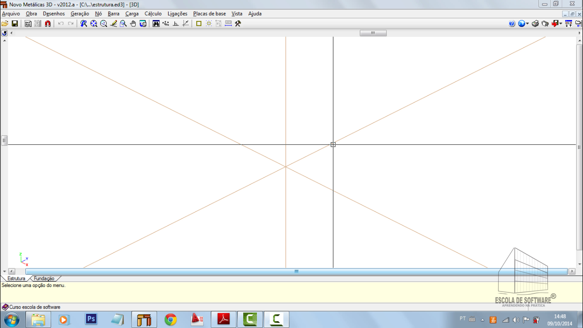Save the structure with the floppy disk icon
Image resolution: width=583 pixels, height=328 pixels.
tap(15, 24)
